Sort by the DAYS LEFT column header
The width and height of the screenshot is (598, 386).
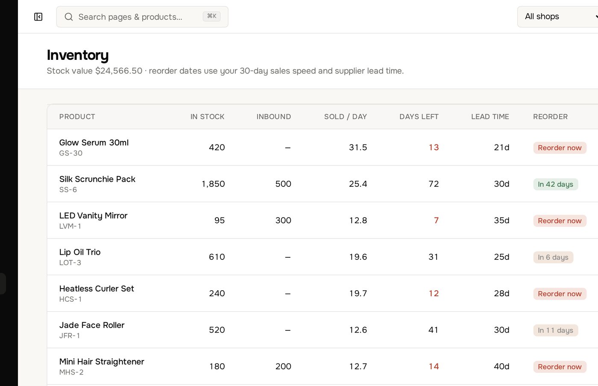tap(419, 117)
